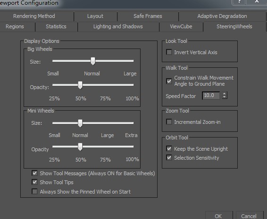The image size is (267, 219).
Task: Uncheck Show Tool Tips
Action: pos(34,182)
